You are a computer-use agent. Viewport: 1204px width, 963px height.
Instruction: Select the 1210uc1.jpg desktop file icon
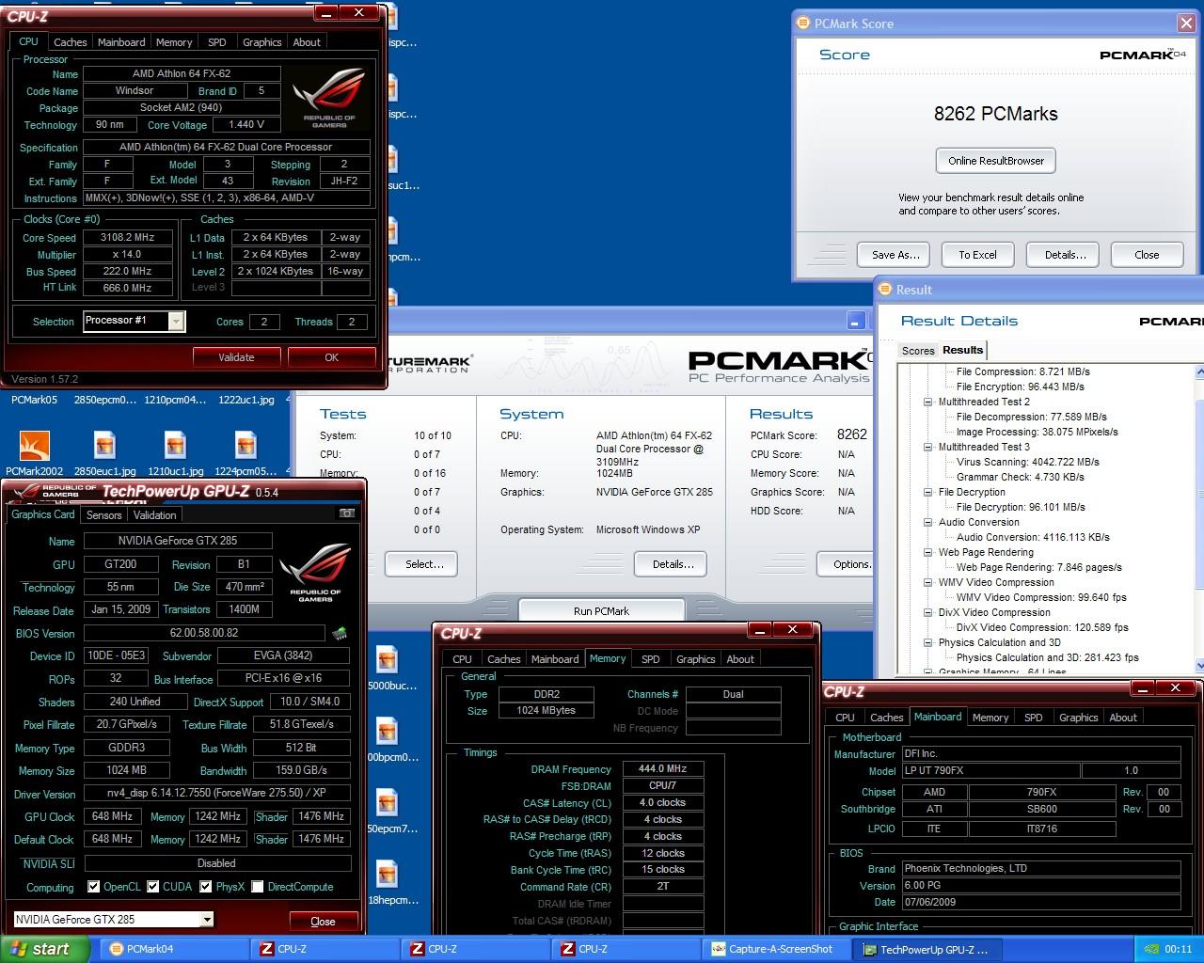(x=175, y=445)
